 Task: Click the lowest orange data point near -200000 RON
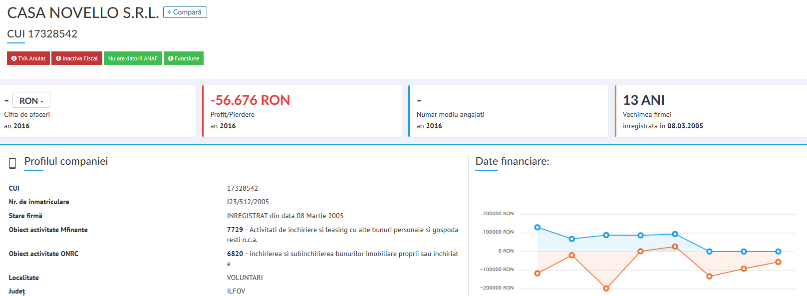click(606, 289)
